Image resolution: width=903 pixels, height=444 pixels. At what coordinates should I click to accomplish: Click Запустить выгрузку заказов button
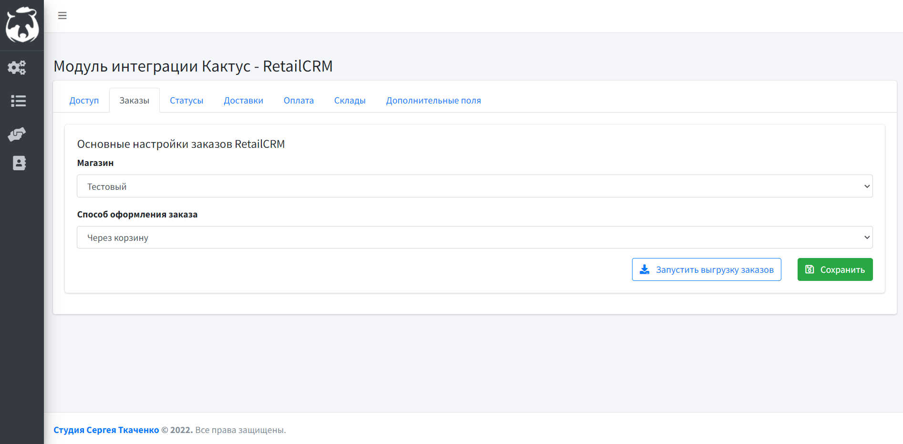tap(706, 269)
